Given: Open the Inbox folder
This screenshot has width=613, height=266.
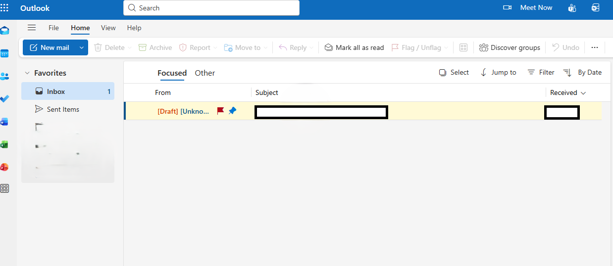Looking at the screenshot, I should 68,91.
